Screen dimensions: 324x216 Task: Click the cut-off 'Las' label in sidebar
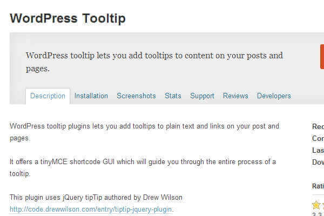(x=318, y=150)
